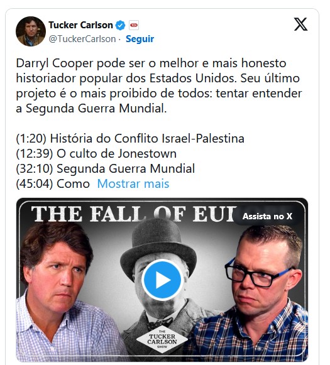
Task: Click the tweet paragraph about Darryl Cooper
Action: (x=159, y=85)
